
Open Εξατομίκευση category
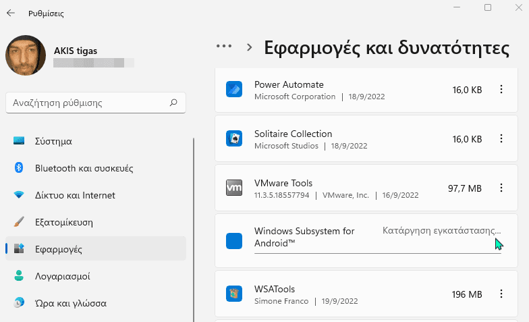coord(96,222)
